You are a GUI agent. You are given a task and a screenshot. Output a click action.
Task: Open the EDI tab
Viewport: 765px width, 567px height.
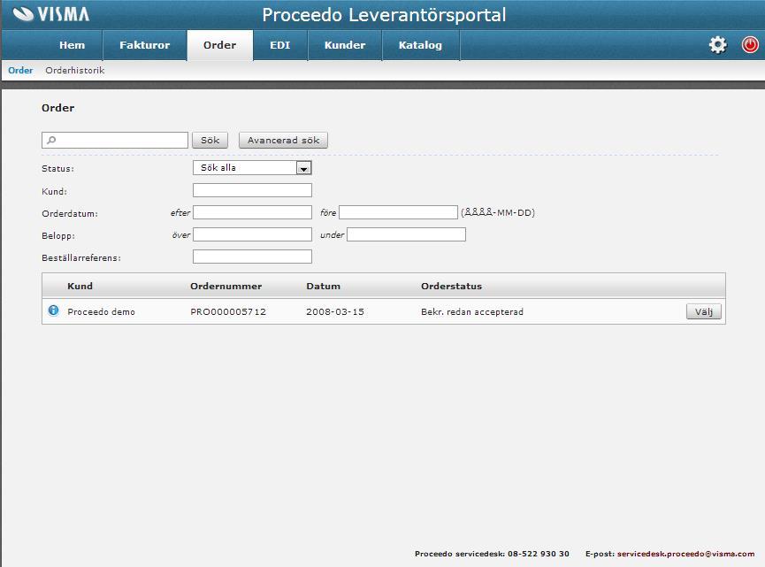tap(280, 45)
